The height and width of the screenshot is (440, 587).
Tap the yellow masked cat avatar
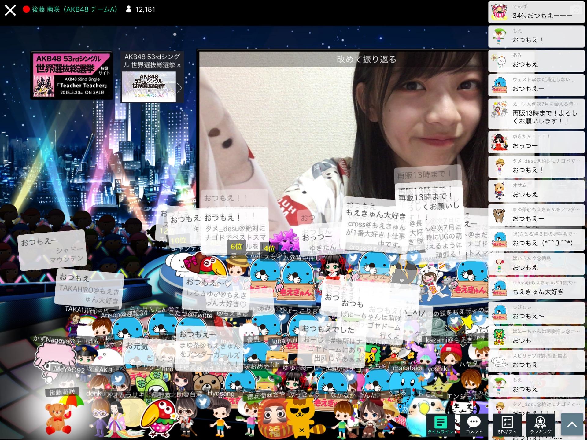tap(300, 419)
